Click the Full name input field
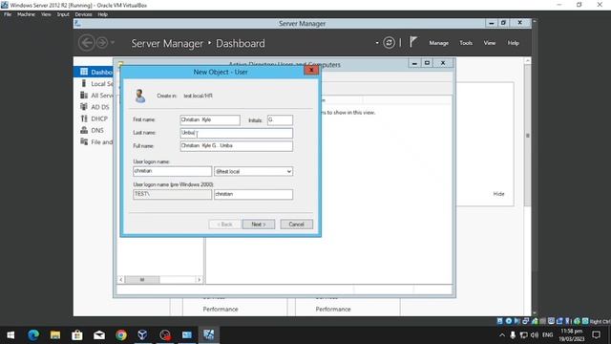Image resolution: width=611 pixels, height=344 pixels. 236,146
